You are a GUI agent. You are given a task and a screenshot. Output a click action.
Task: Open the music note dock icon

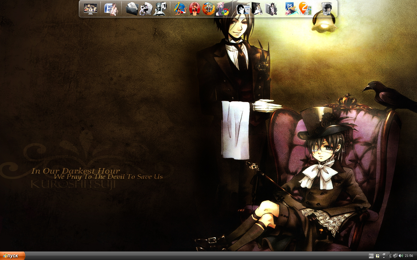tap(160, 9)
